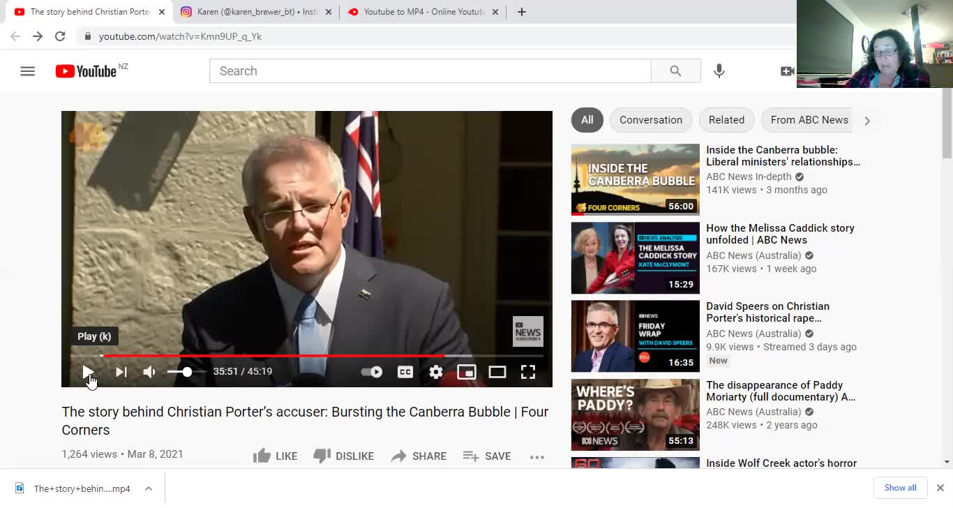Screen dimensions: 953x508
Task: Select the All filter chip
Action: pyautogui.click(x=587, y=120)
